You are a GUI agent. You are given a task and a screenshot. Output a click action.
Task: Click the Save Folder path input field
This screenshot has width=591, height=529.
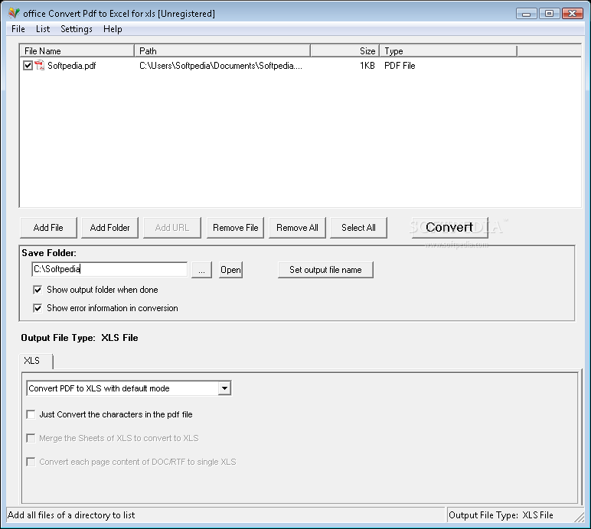(109, 269)
